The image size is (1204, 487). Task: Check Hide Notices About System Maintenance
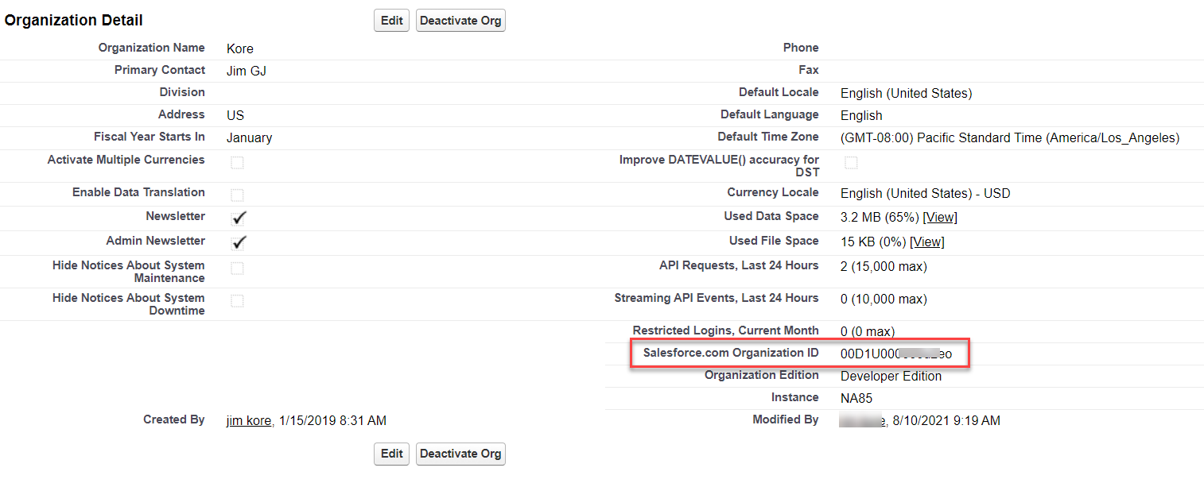[x=237, y=269]
